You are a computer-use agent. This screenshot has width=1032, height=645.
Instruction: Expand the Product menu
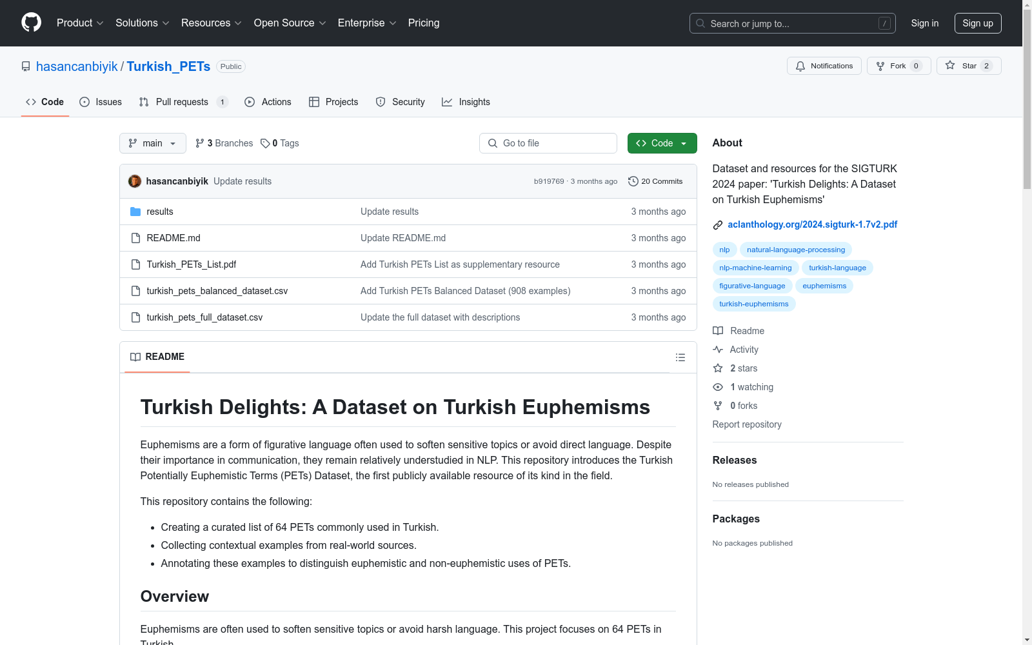pyautogui.click(x=80, y=23)
